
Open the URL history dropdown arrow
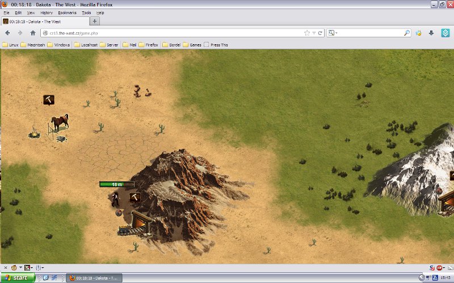(314, 33)
